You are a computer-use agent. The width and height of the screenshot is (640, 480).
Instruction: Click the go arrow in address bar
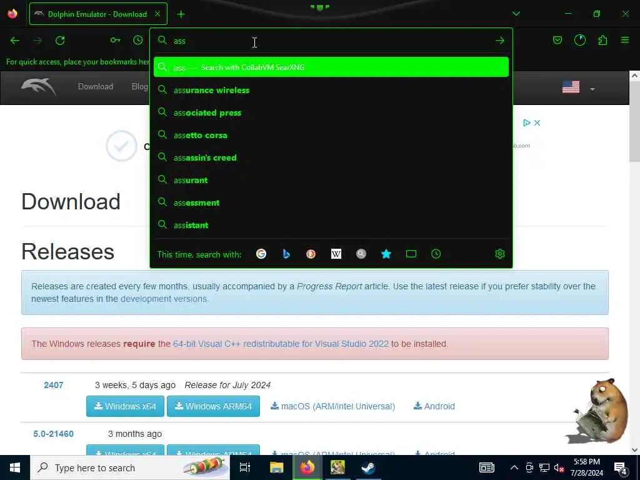[x=499, y=41]
